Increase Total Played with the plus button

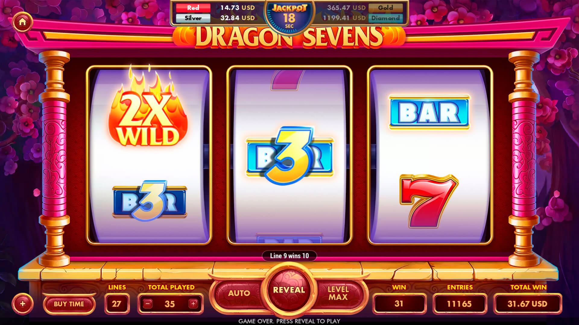(193, 304)
